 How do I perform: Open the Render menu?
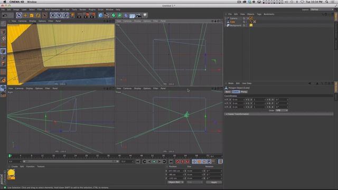83,9
